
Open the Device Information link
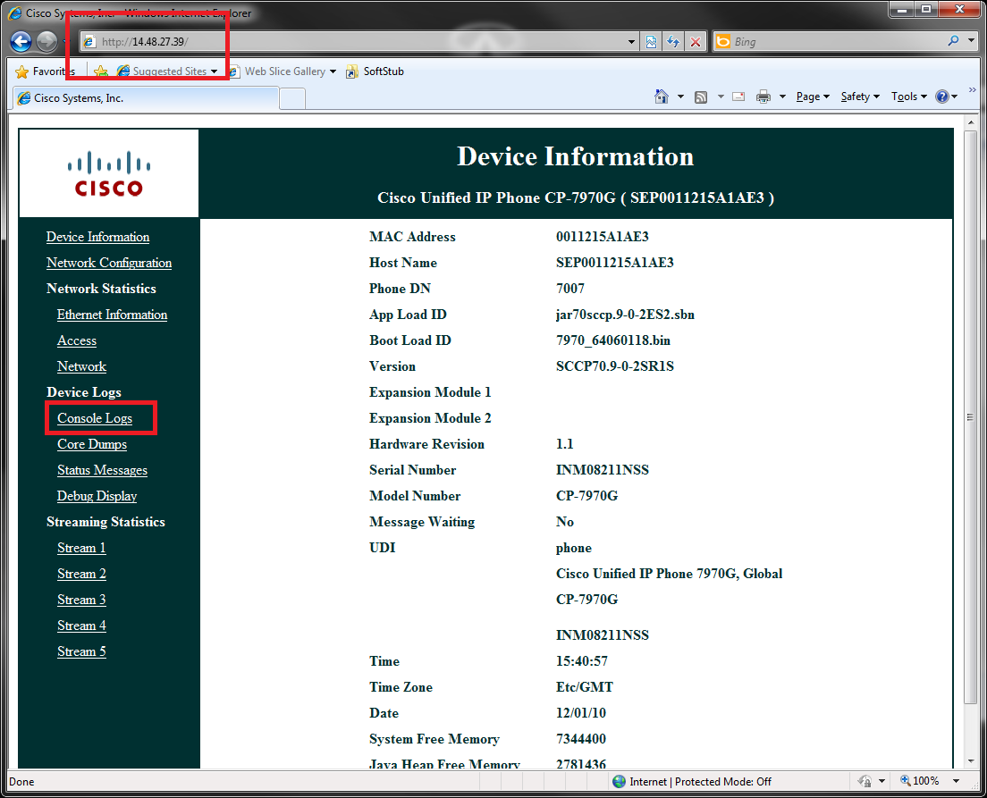pyautogui.click(x=97, y=237)
